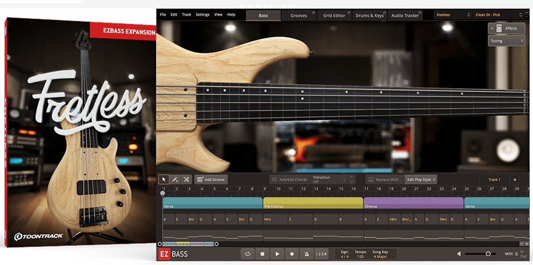Click the record button

[292, 254]
